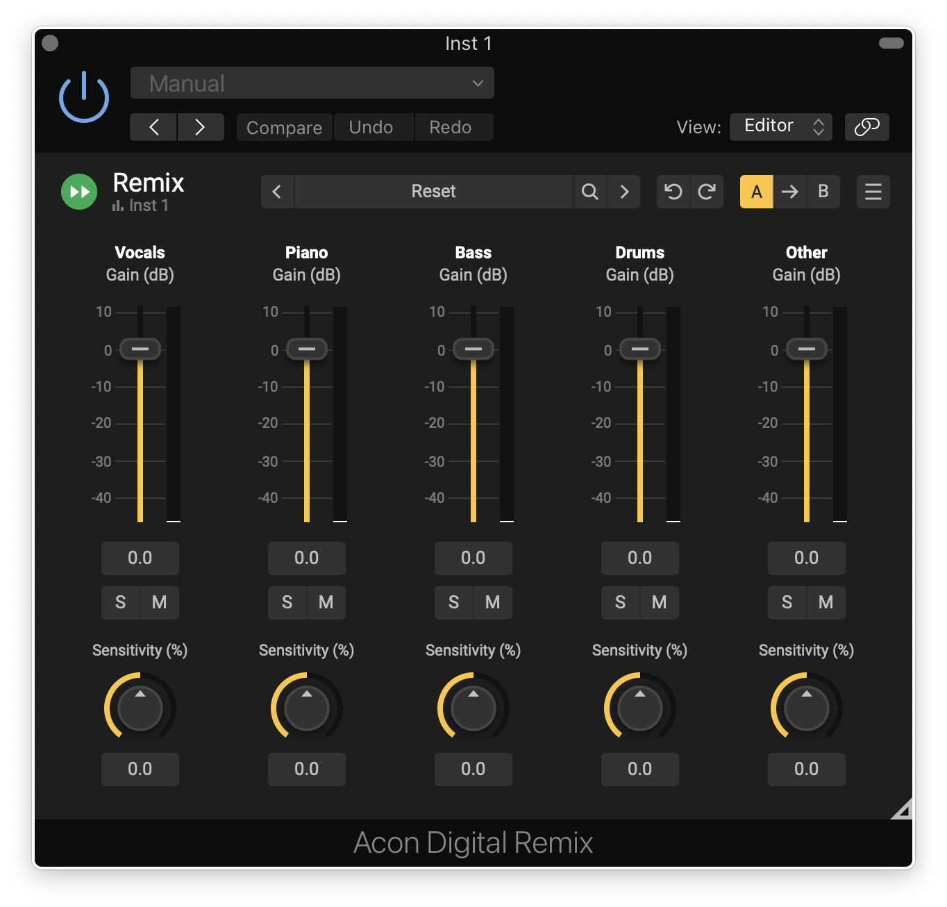Click the Piano gain value field
The image size is (947, 907).
pos(307,558)
